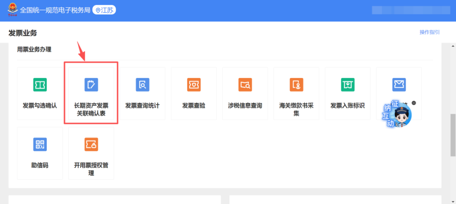Open the green 发票入账标识 icon
Viewport: 456px width, 204px height.
(x=347, y=85)
